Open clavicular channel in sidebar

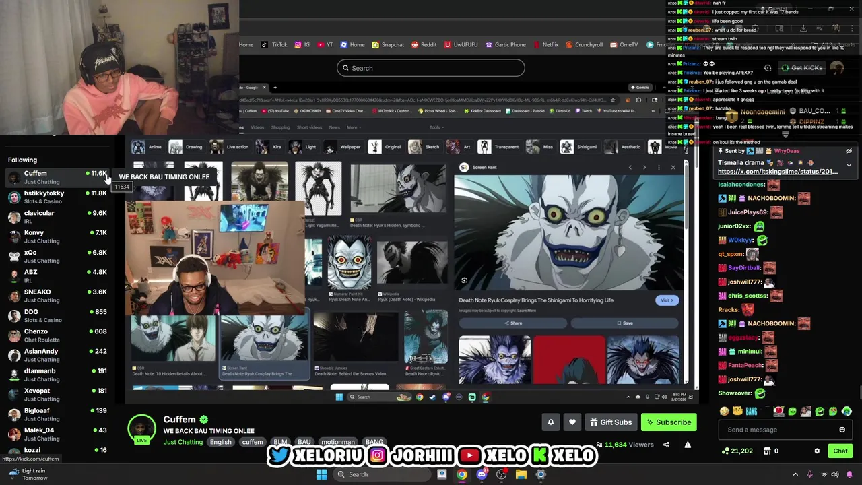57,216
